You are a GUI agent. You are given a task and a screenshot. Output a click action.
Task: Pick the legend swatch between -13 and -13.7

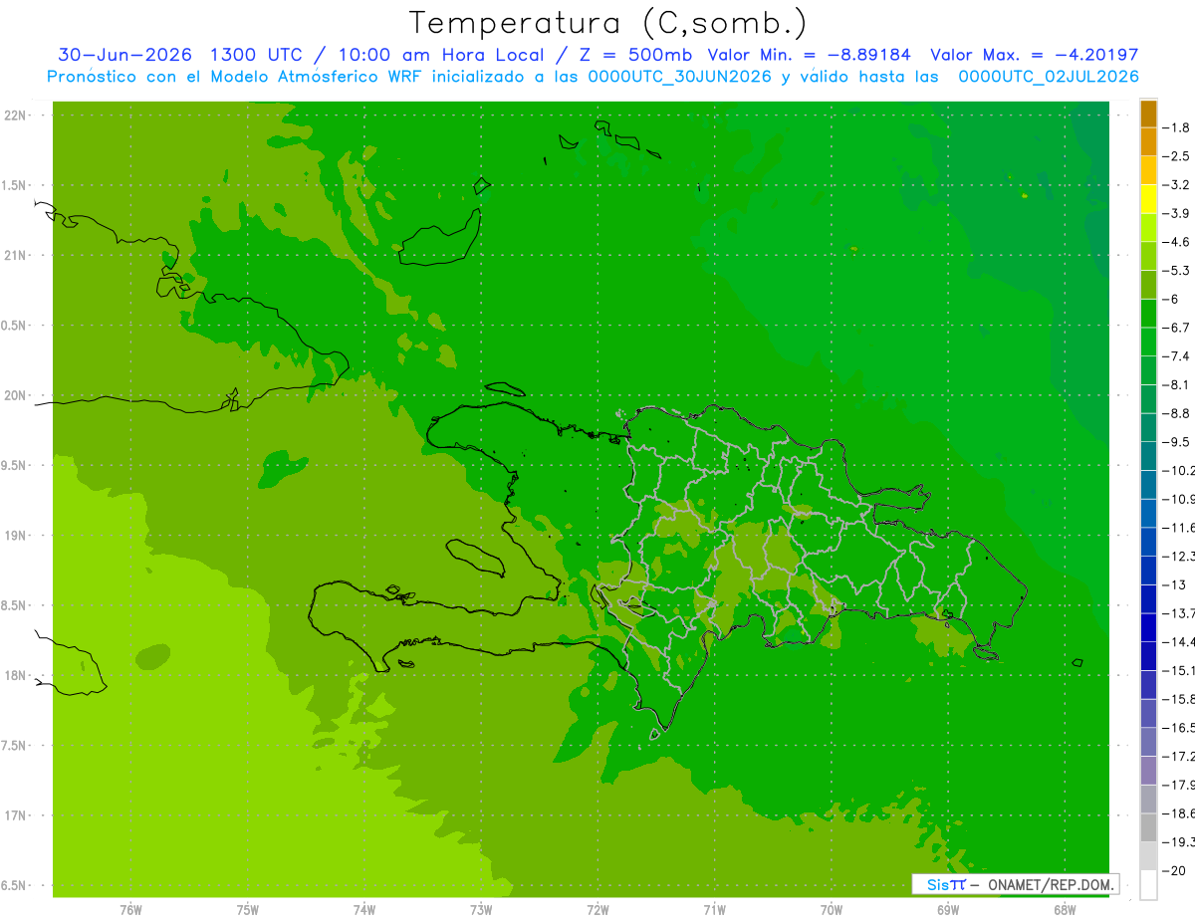pos(1148,598)
